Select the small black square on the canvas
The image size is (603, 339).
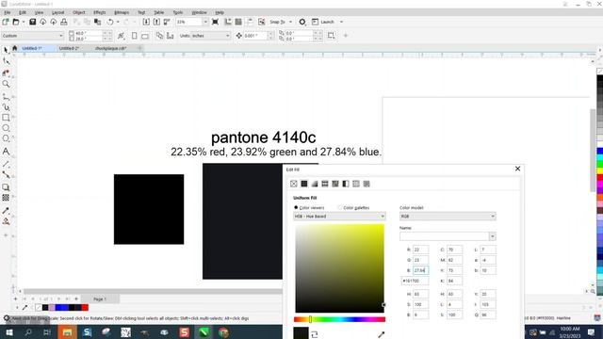pos(149,209)
